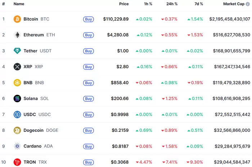
Task: Click the TRON logo icon
Action: click(x=17, y=162)
